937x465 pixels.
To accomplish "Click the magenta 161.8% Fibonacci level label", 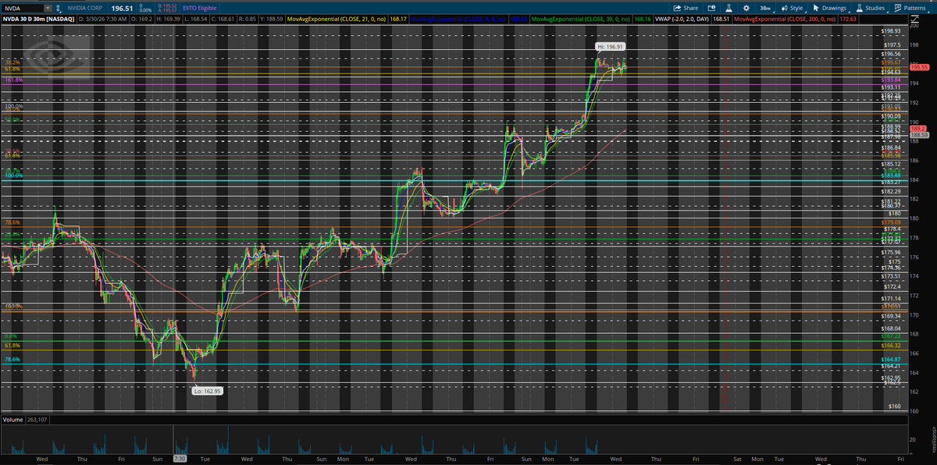I will [x=13, y=80].
